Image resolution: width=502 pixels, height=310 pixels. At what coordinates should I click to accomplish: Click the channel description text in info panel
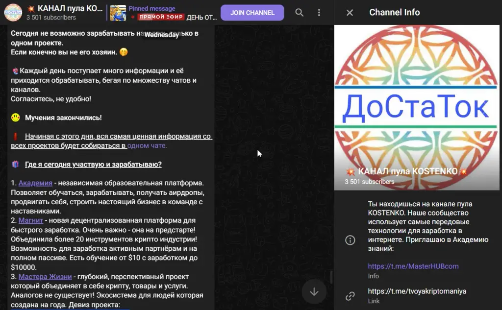pos(428,226)
